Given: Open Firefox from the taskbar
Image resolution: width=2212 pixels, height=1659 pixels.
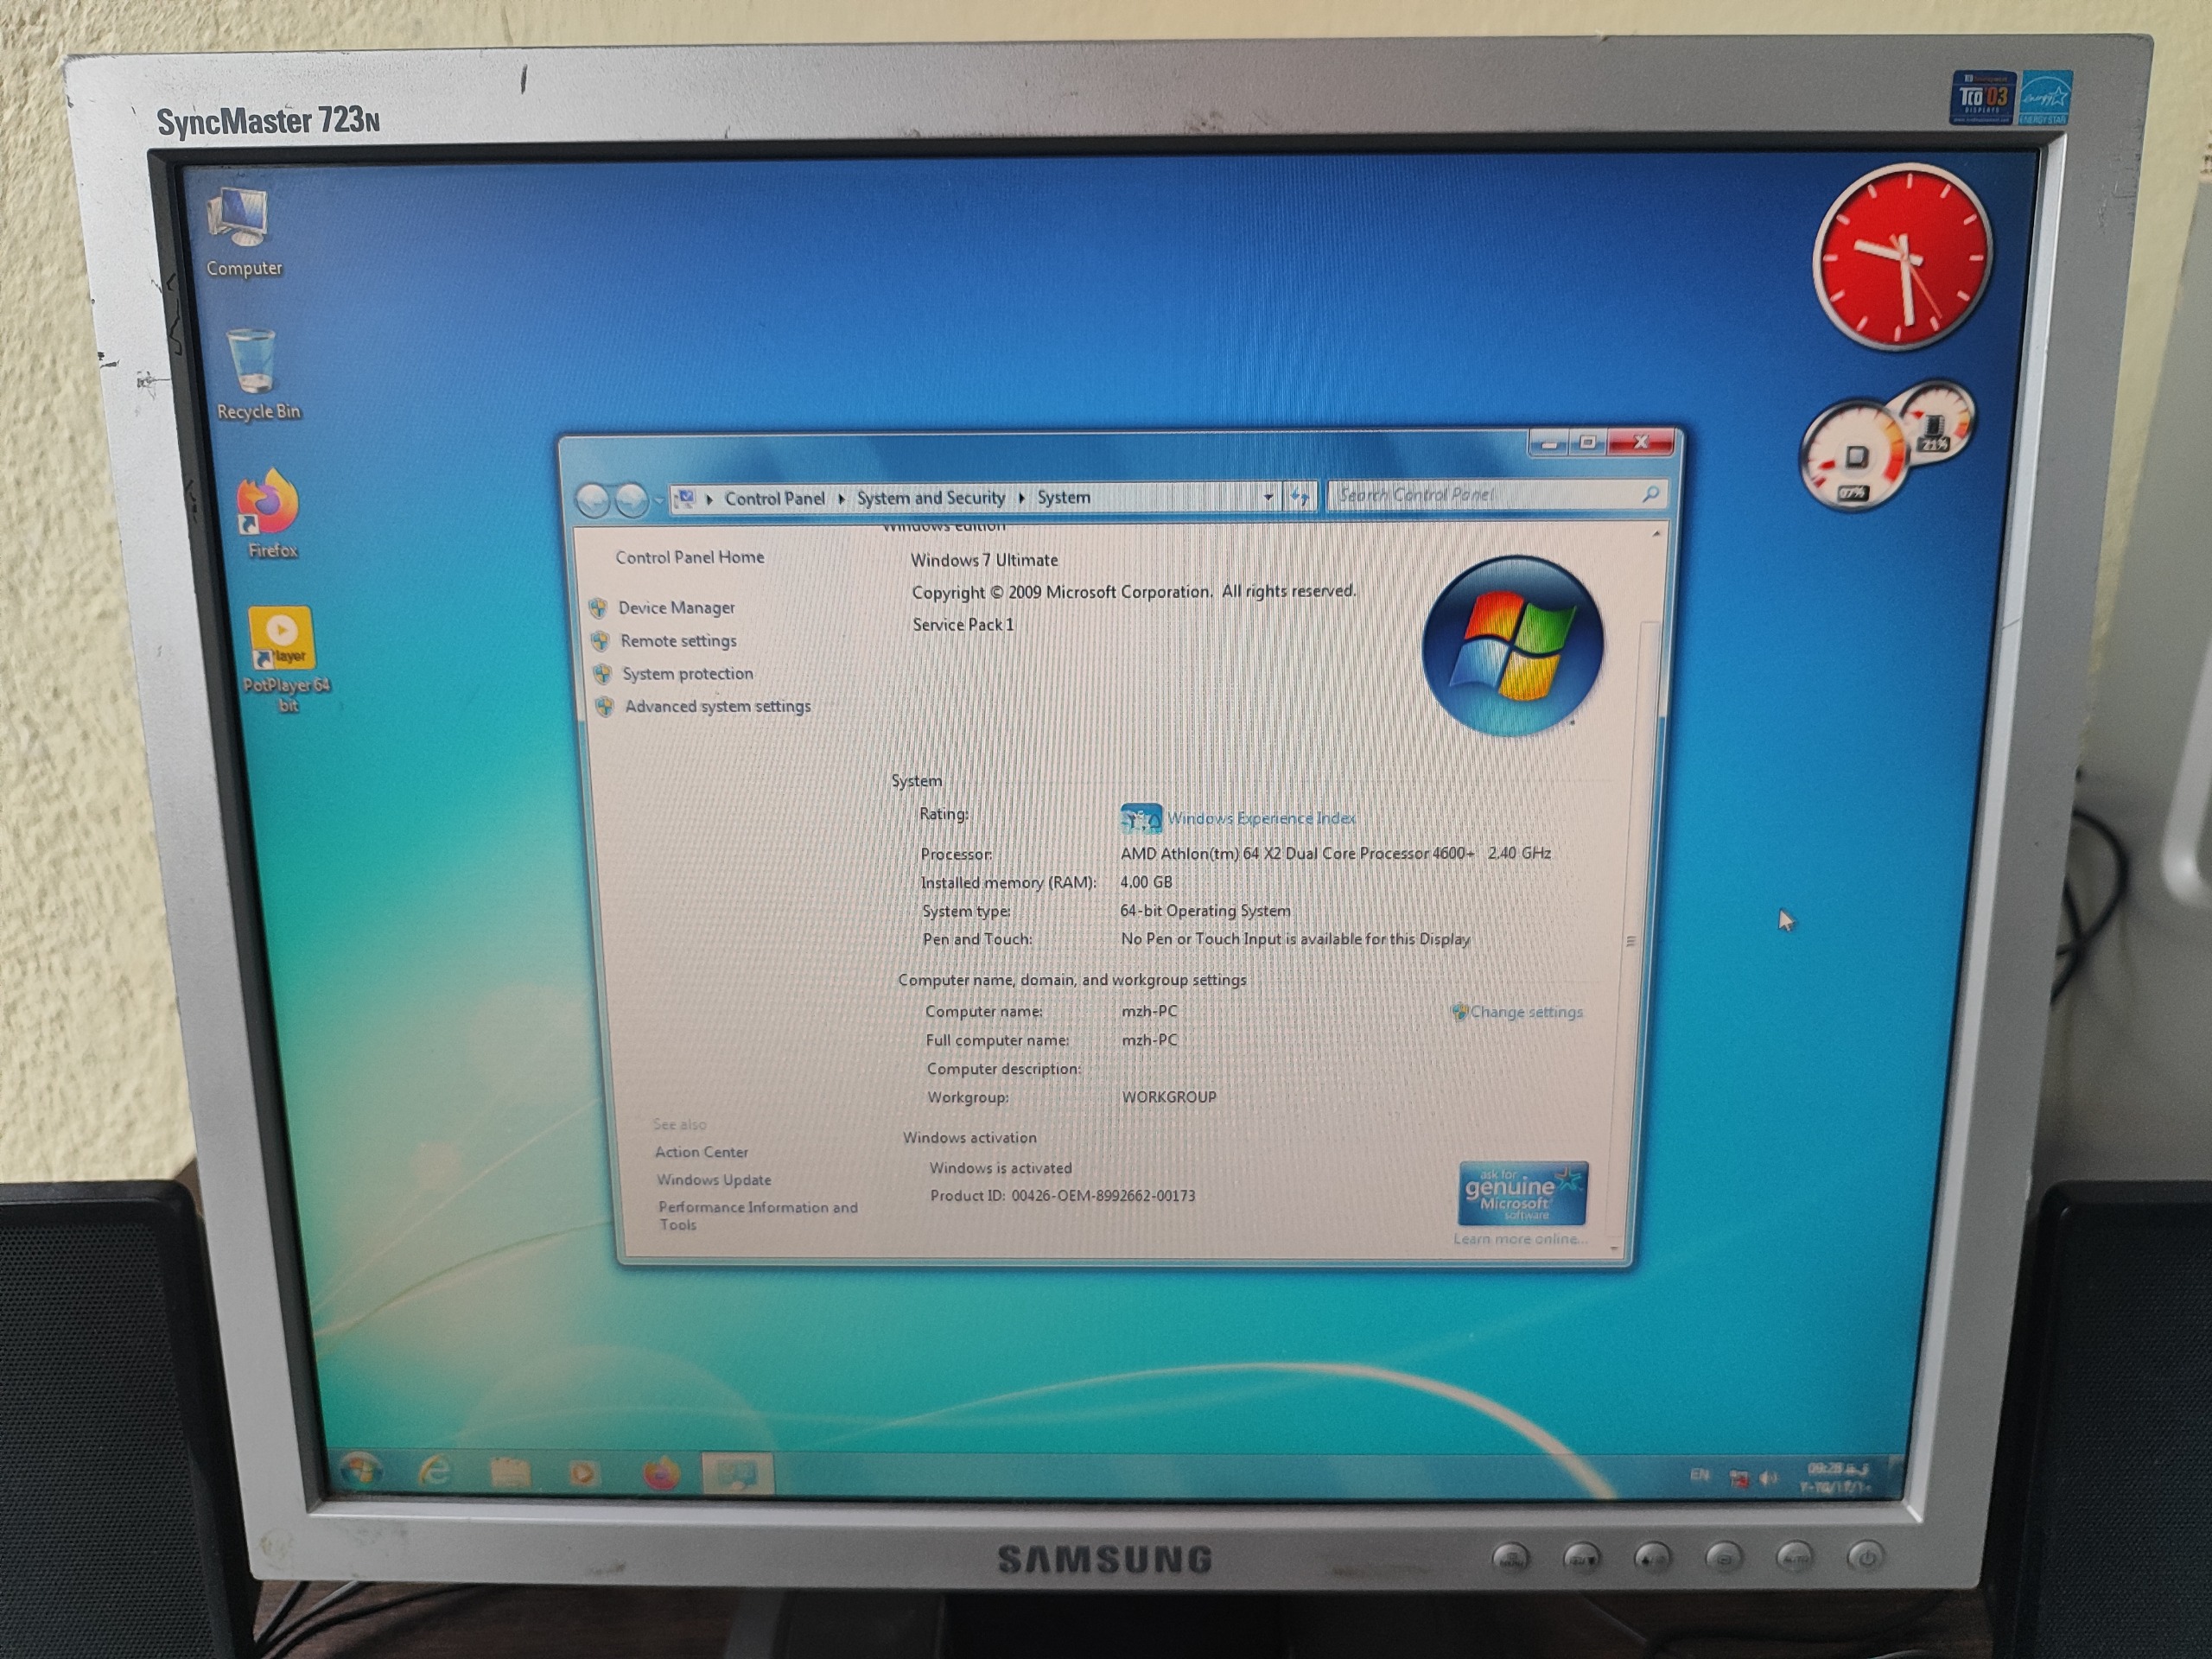Looking at the screenshot, I should point(660,1474).
